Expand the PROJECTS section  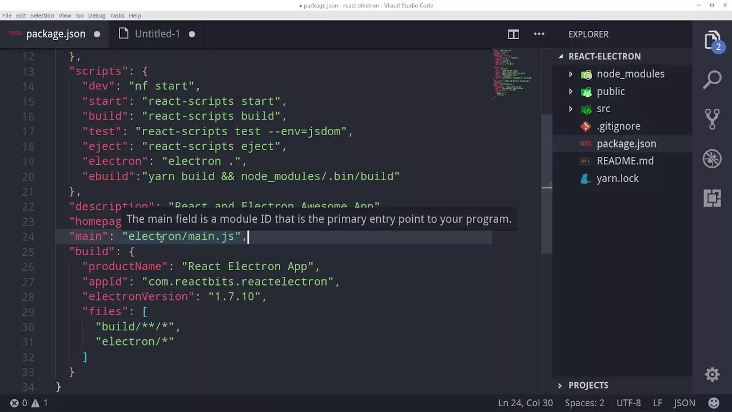click(x=560, y=386)
